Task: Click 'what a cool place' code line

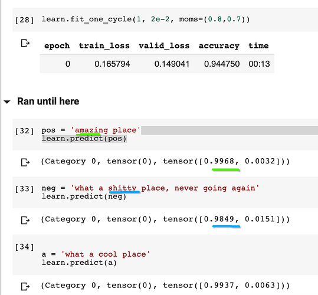Action: coord(96,254)
